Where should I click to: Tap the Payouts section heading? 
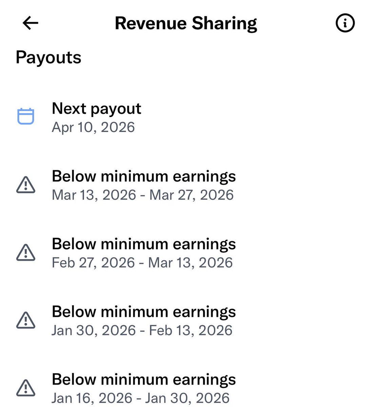point(48,58)
